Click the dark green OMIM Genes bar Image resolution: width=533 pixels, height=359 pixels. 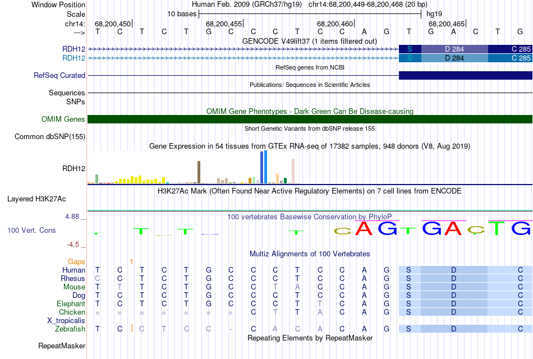coord(310,119)
